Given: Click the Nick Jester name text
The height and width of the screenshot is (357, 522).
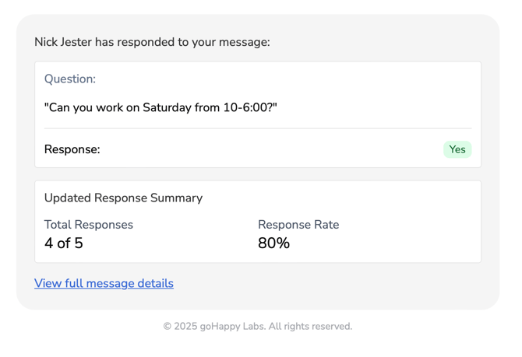Looking at the screenshot, I should [62, 42].
